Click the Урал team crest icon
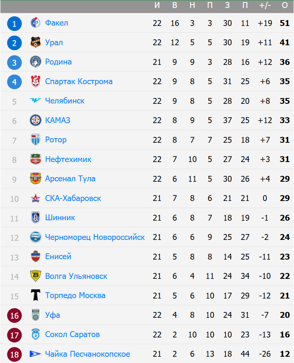 36,42
